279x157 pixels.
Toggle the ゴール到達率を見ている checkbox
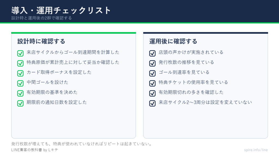(152, 73)
